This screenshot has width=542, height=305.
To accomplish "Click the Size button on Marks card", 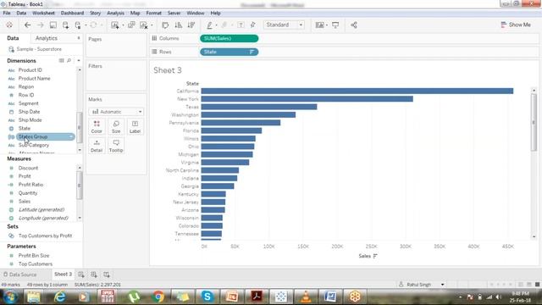I will [x=116, y=127].
